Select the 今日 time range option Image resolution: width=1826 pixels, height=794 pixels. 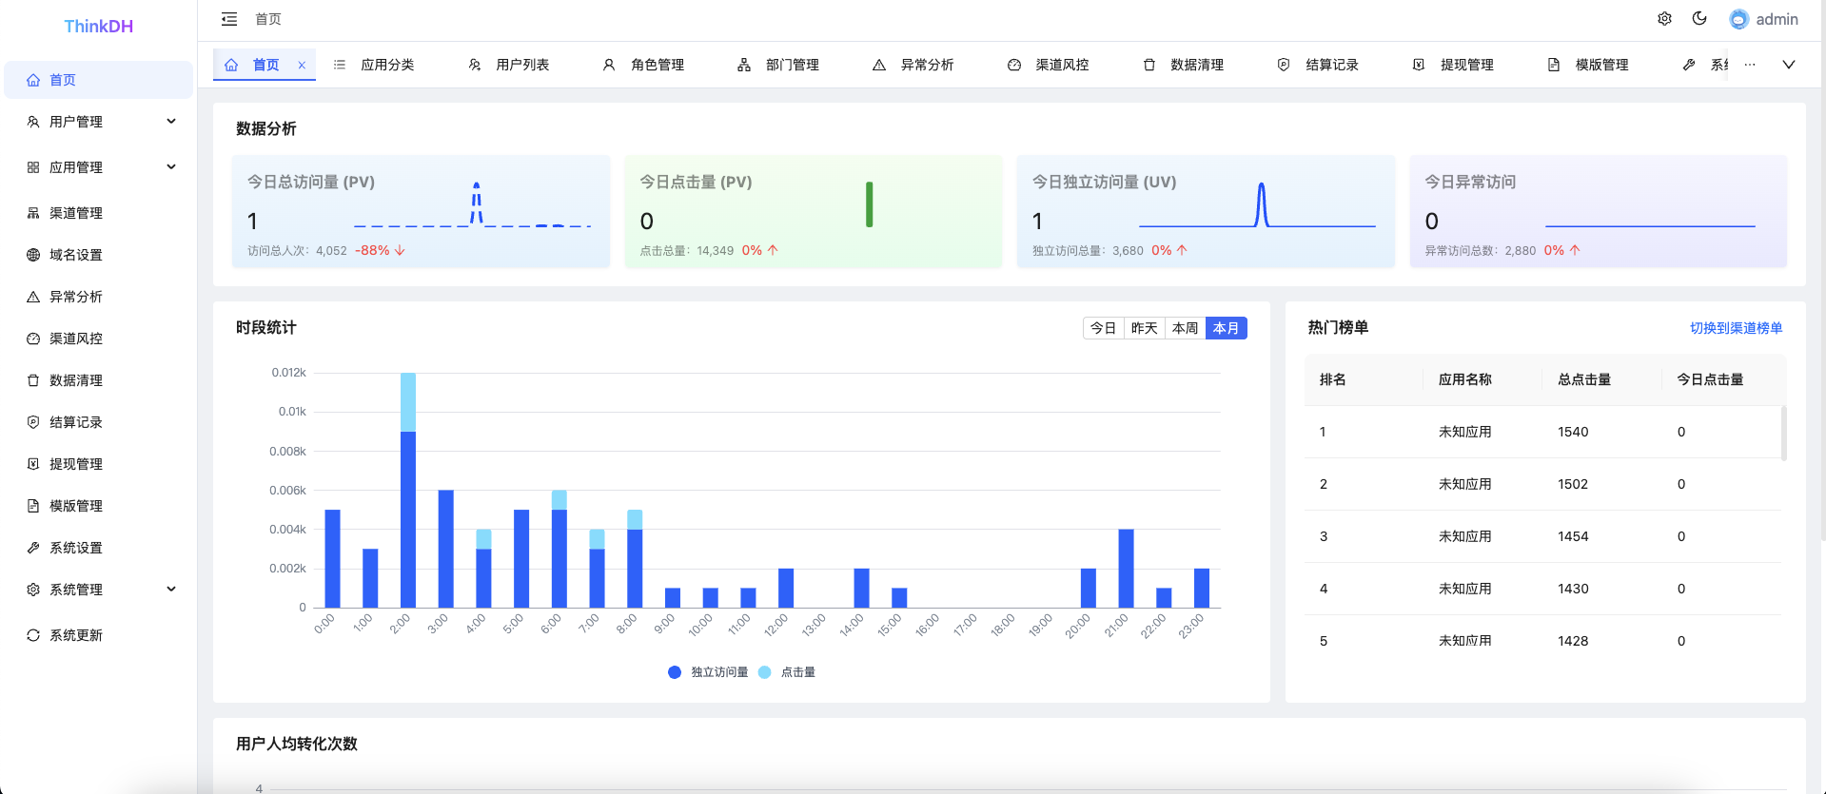point(1103,328)
